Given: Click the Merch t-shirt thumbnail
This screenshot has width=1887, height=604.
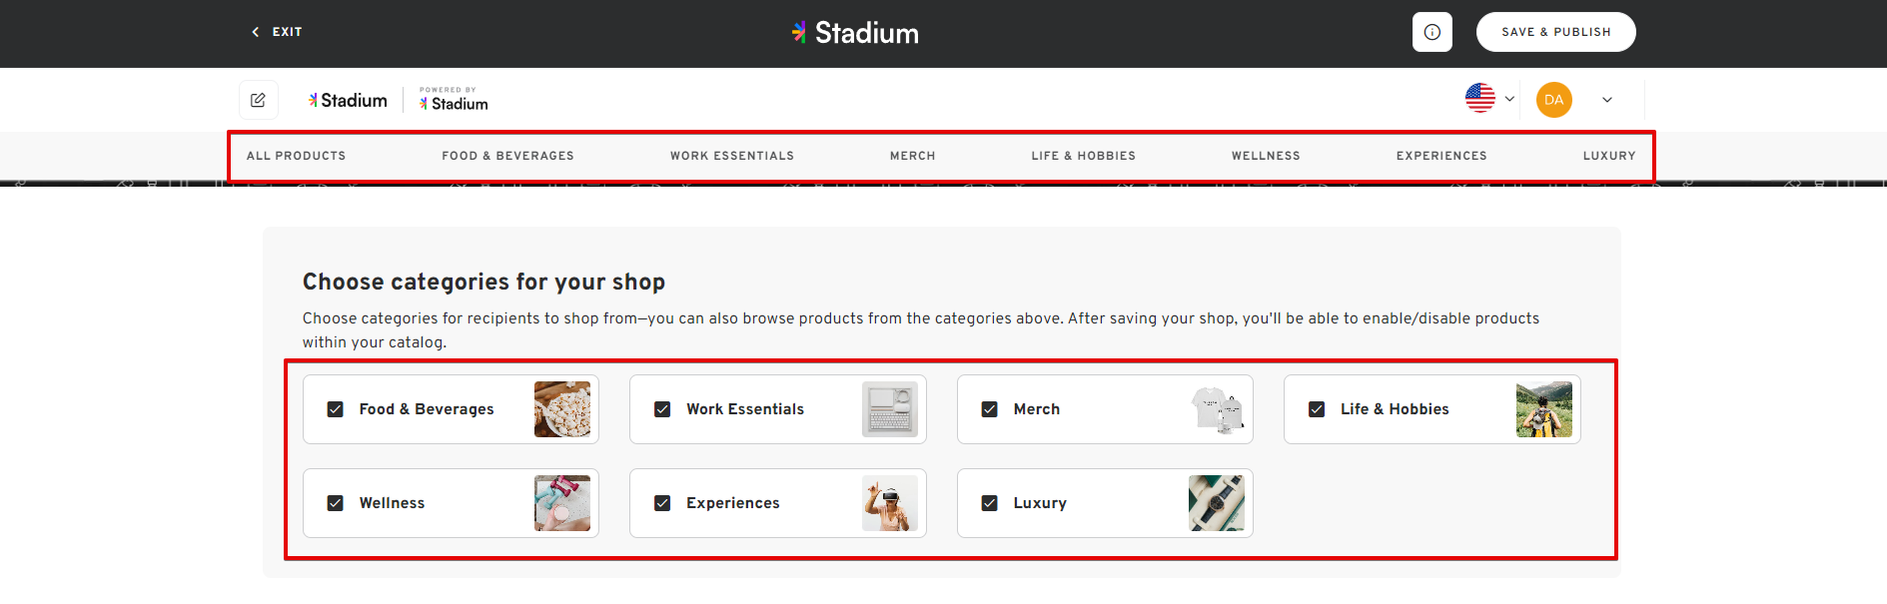Looking at the screenshot, I should pyautogui.click(x=1217, y=409).
